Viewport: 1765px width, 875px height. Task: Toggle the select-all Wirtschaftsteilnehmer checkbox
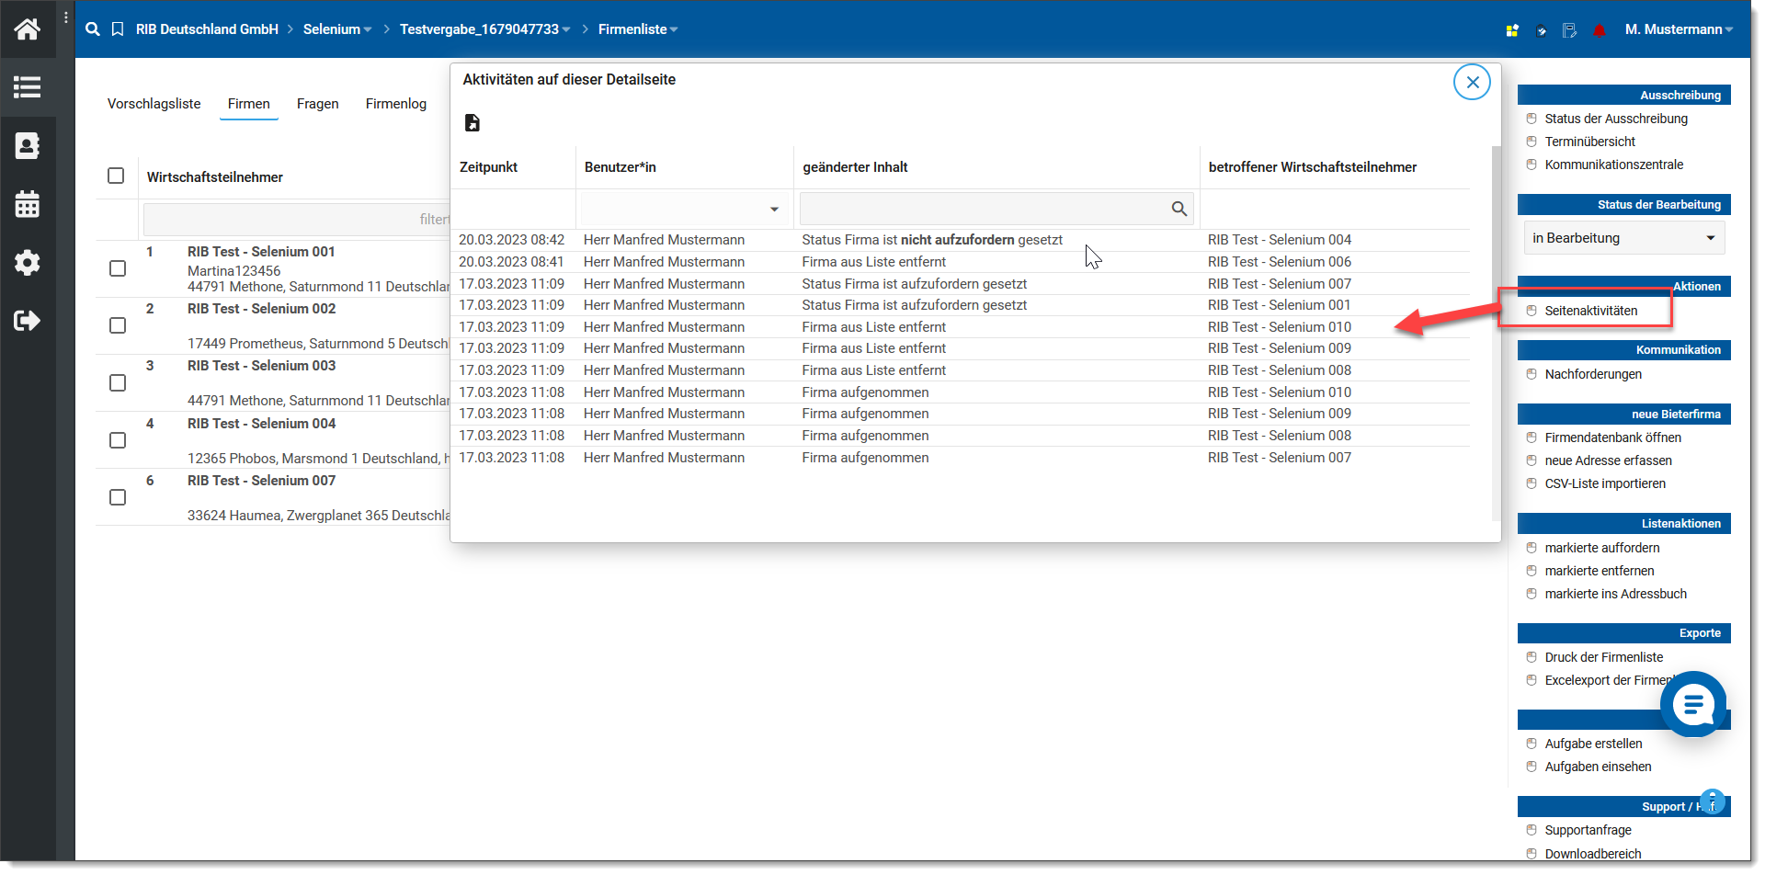(x=116, y=176)
